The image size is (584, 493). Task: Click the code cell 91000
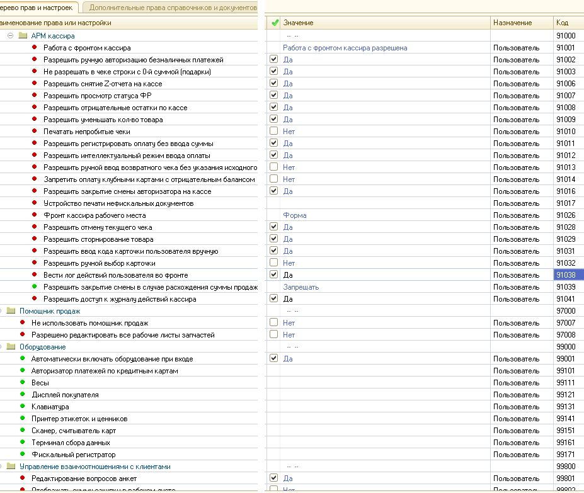[x=569, y=36]
